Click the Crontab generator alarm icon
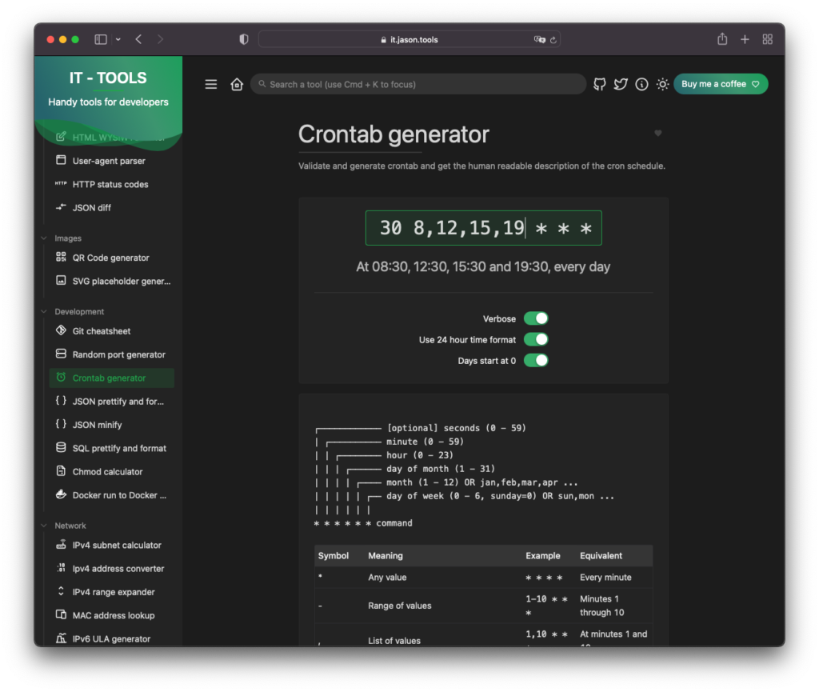Image resolution: width=819 pixels, height=692 pixels. click(x=61, y=377)
